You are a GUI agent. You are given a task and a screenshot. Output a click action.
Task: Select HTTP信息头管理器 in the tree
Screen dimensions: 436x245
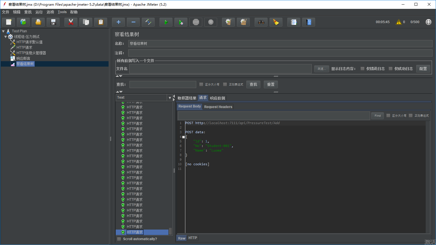(31, 53)
